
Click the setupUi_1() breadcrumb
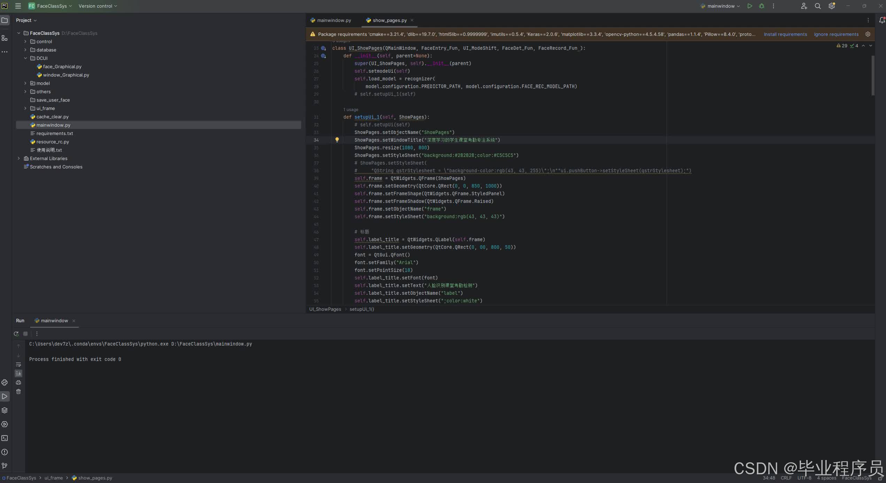[x=362, y=309]
